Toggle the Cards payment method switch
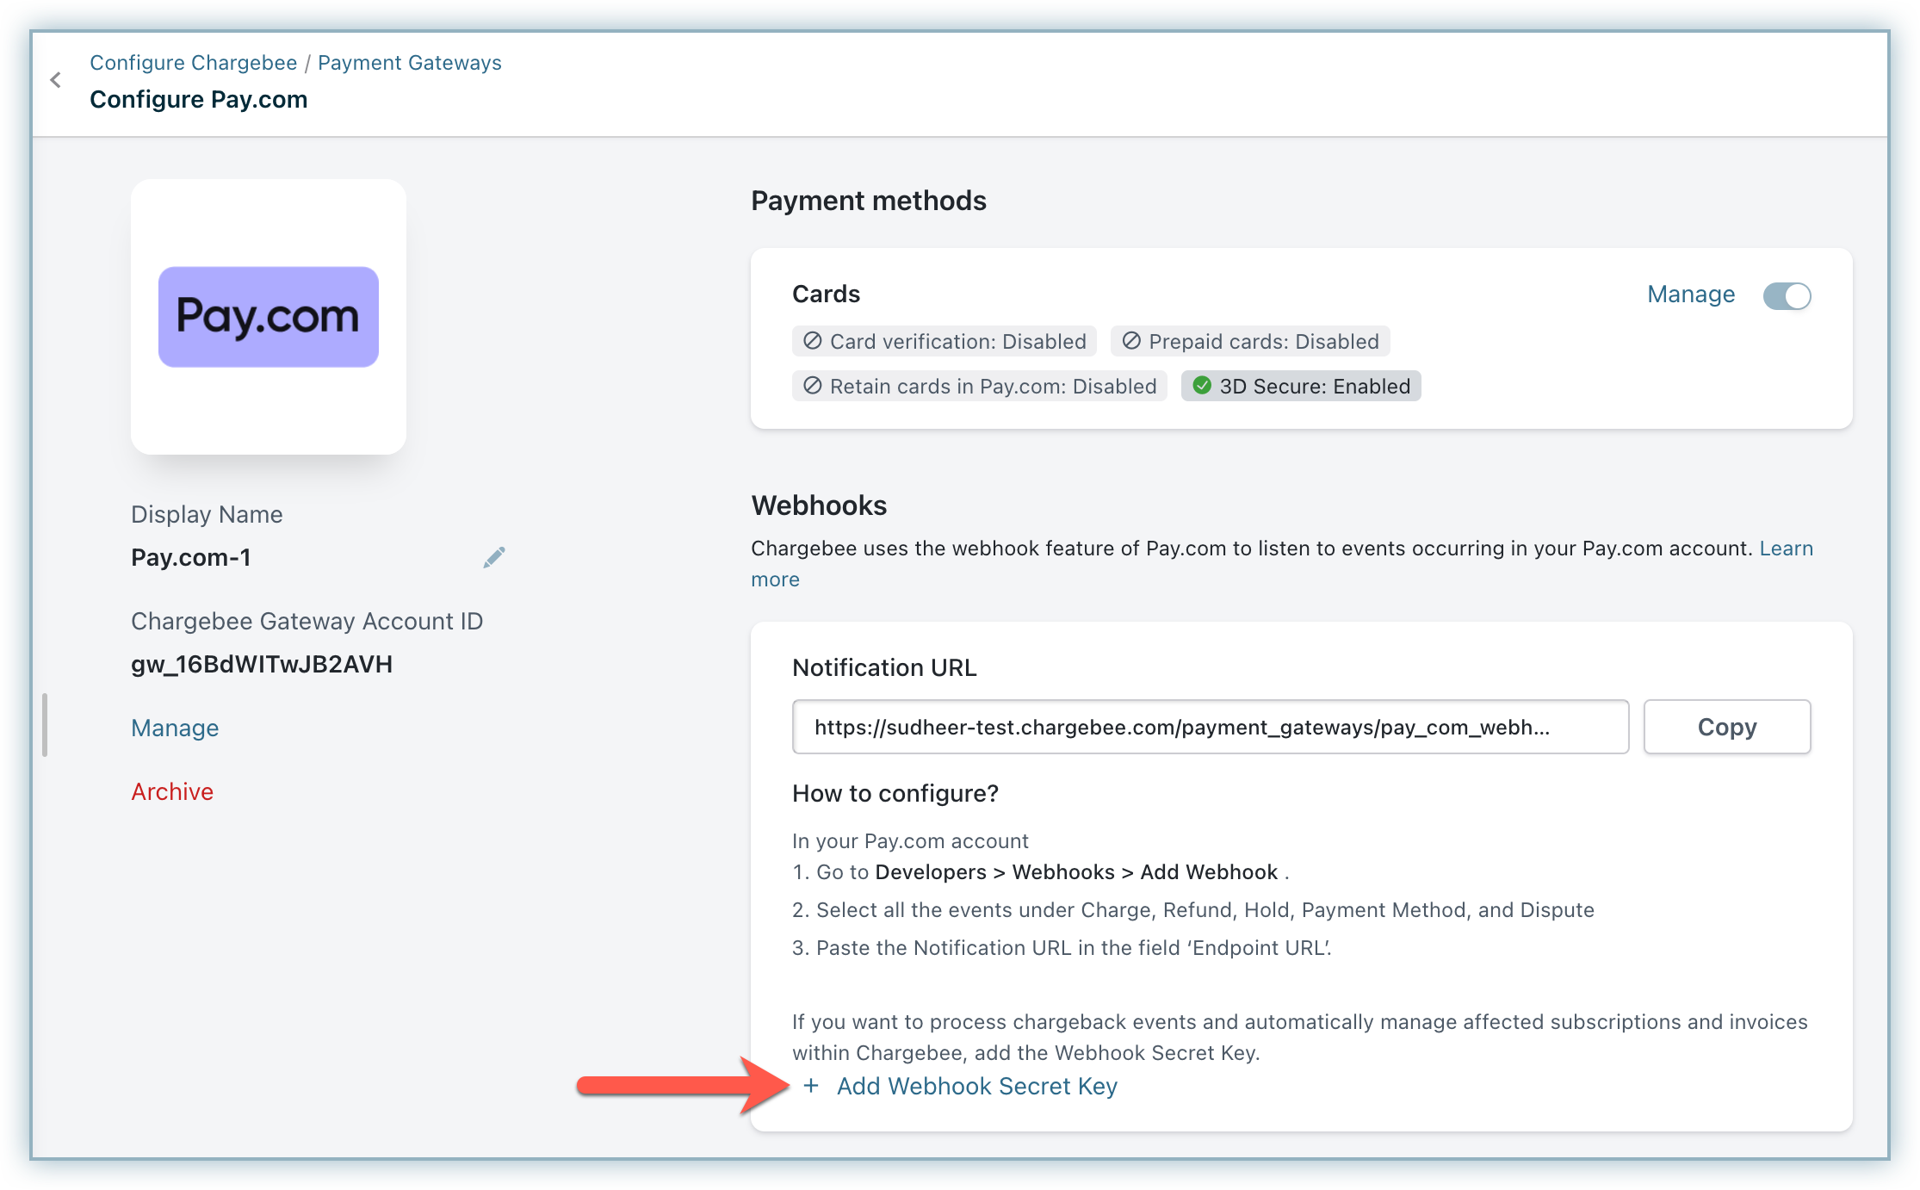This screenshot has width=1920, height=1190. click(x=1787, y=296)
